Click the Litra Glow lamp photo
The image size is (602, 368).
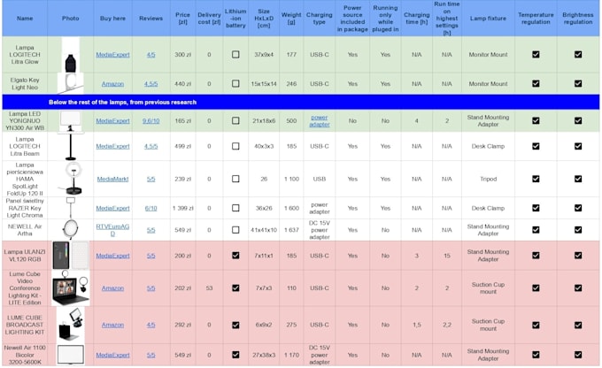[x=71, y=55]
